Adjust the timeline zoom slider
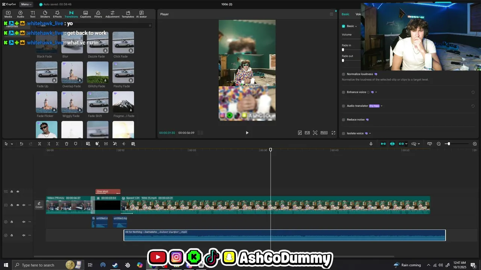Image resolution: width=481 pixels, height=270 pixels. [x=448, y=144]
